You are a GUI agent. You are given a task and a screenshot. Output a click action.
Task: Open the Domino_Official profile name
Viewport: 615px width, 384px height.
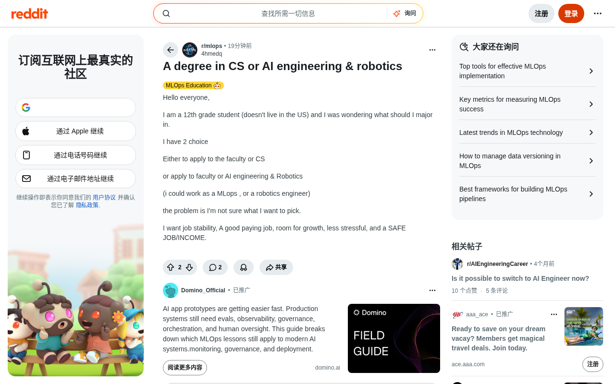[203, 290]
